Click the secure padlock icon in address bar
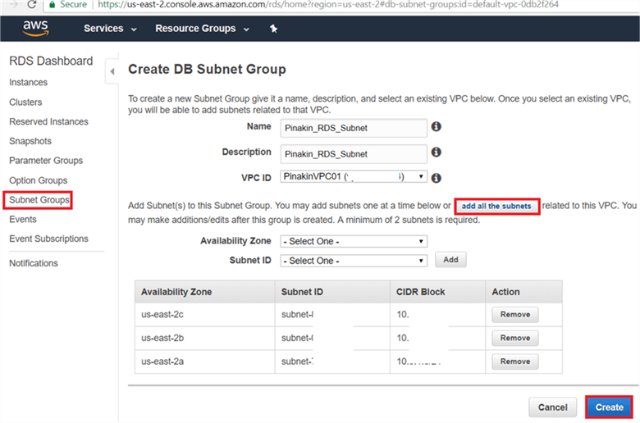640x423 pixels. pos(52,4)
